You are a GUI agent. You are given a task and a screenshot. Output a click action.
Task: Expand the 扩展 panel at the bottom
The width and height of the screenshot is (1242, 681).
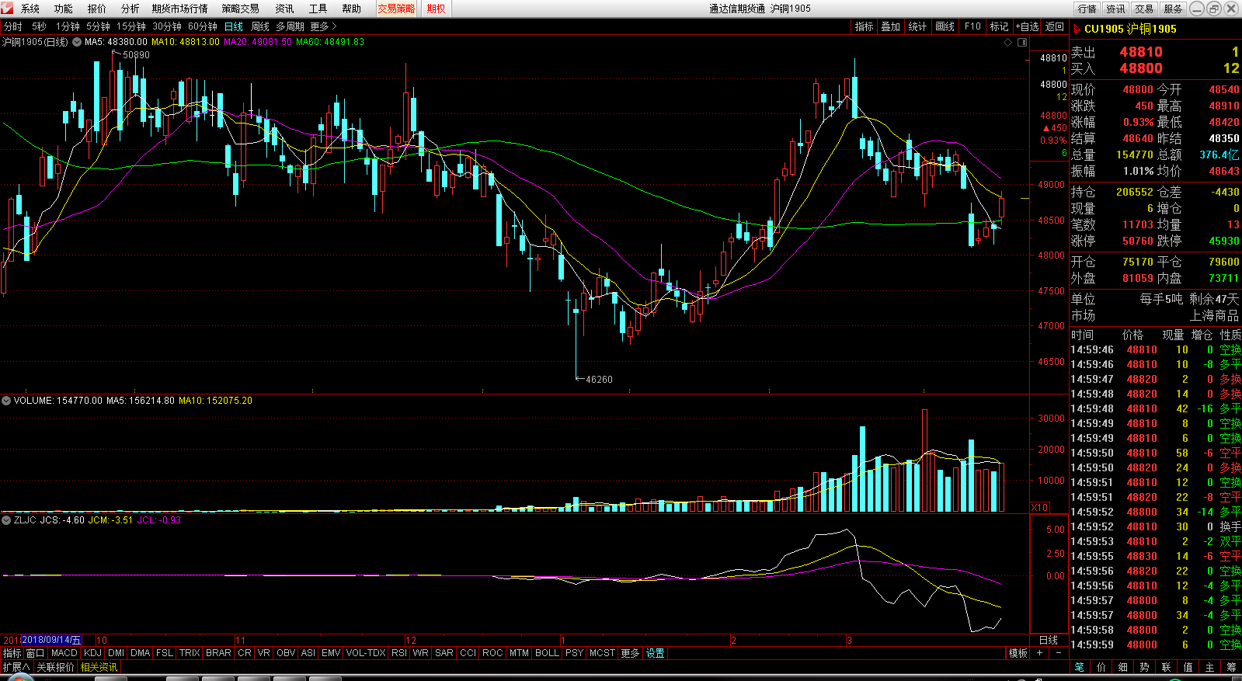(x=16, y=667)
